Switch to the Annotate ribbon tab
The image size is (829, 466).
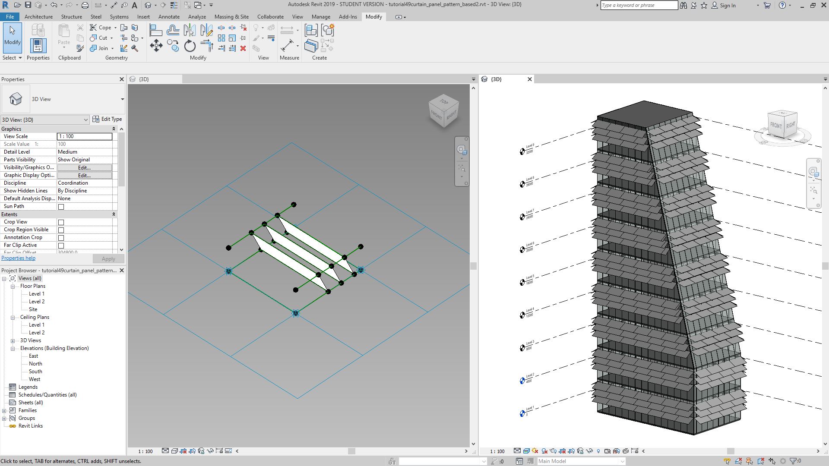[169, 17]
